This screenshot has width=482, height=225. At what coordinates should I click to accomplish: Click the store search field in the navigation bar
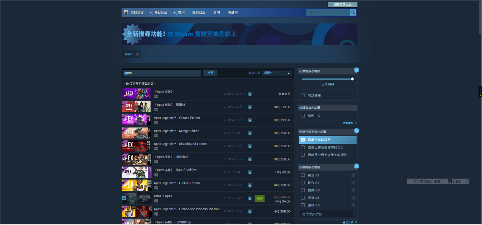pos(328,13)
